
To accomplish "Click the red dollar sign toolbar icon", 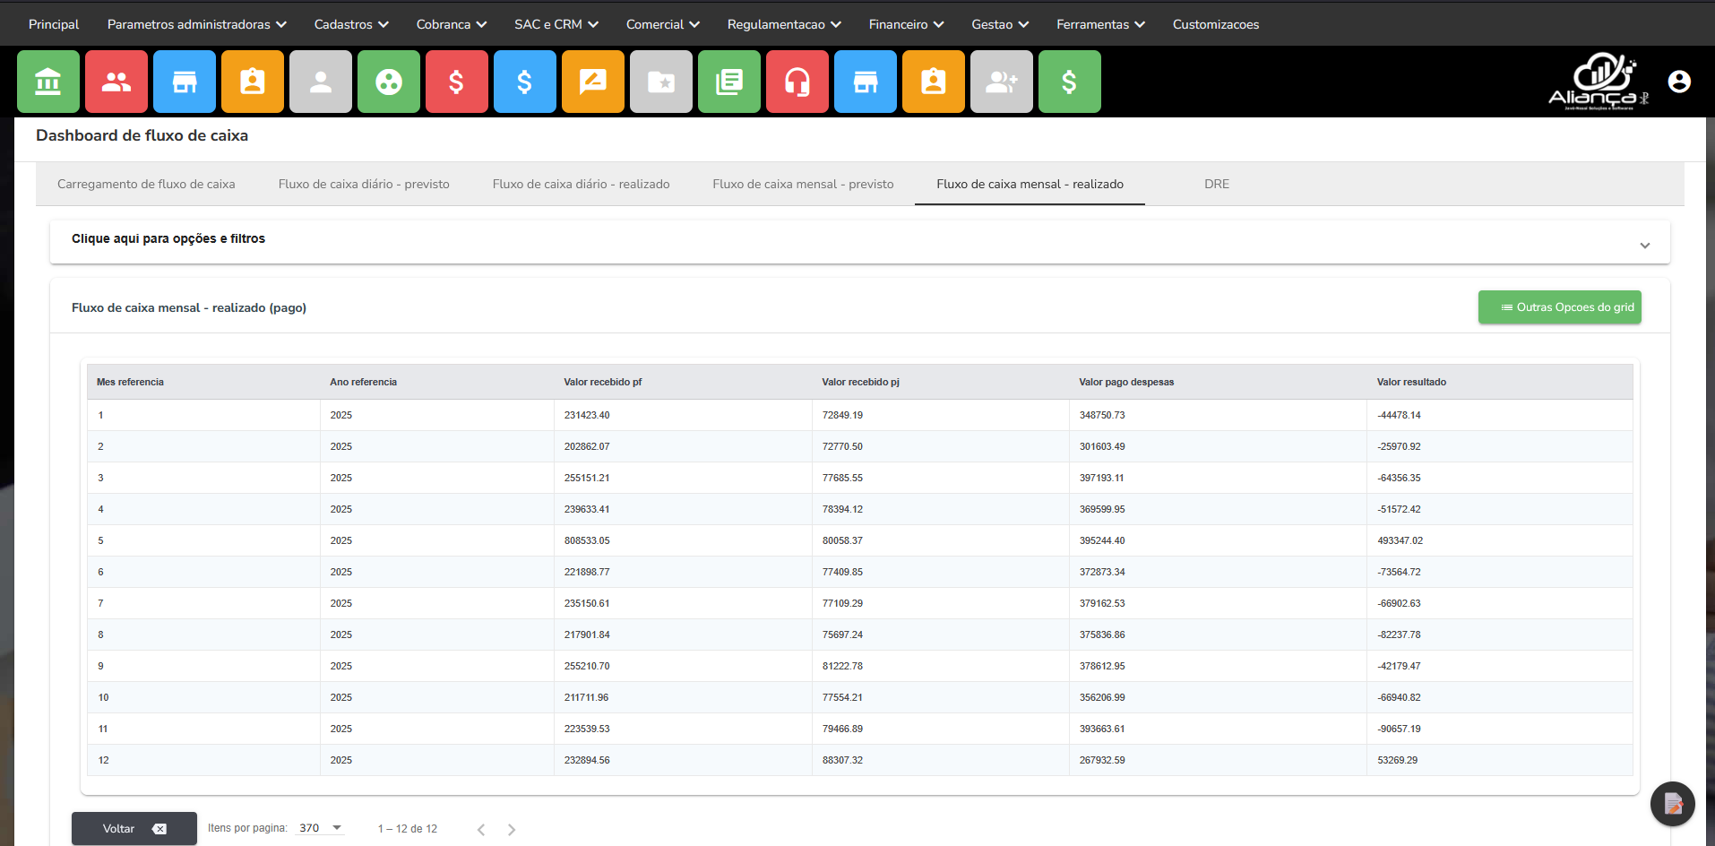I will 456,82.
